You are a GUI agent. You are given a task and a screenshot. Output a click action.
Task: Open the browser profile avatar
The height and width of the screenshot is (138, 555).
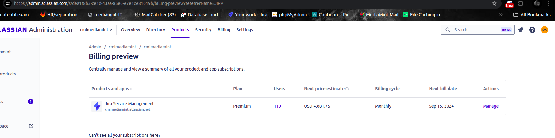click(x=537, y=3)
